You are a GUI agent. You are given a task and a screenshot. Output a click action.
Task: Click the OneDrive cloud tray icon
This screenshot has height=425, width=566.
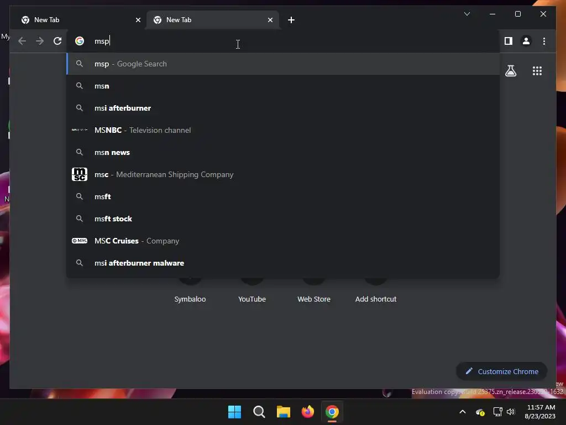click(480, 412)
